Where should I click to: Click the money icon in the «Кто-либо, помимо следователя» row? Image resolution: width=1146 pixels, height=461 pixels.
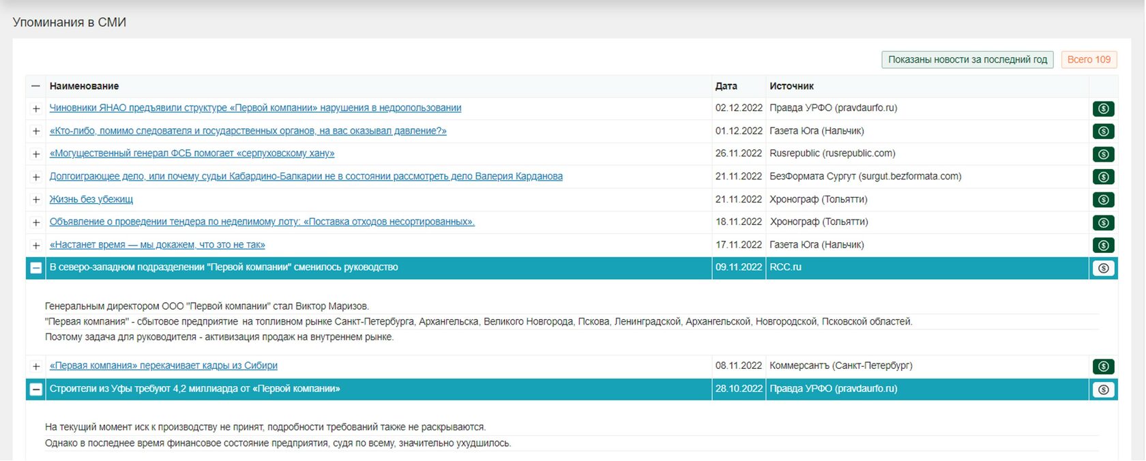[x=1103, y=131]
